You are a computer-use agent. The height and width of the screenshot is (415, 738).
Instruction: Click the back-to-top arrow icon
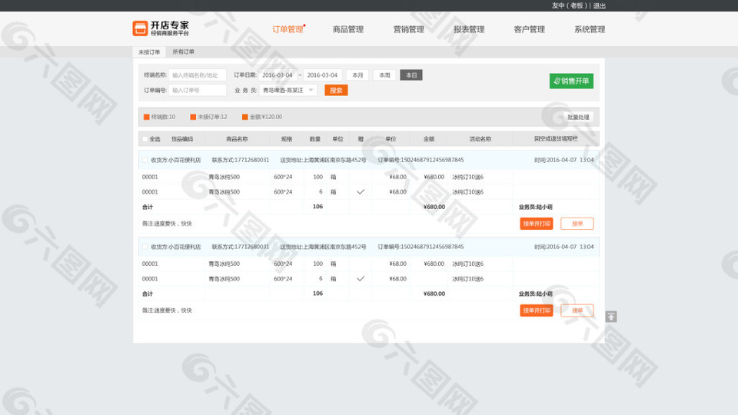click(611, 317)
